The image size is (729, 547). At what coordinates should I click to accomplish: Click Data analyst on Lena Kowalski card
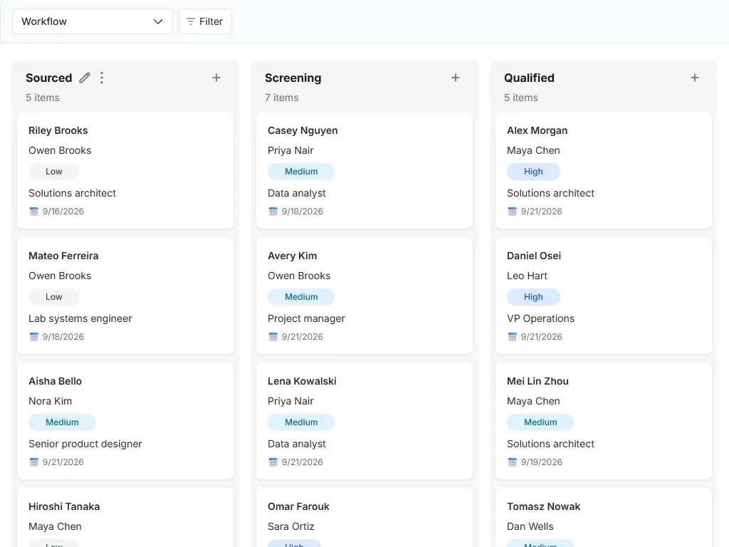pos(297,444)
